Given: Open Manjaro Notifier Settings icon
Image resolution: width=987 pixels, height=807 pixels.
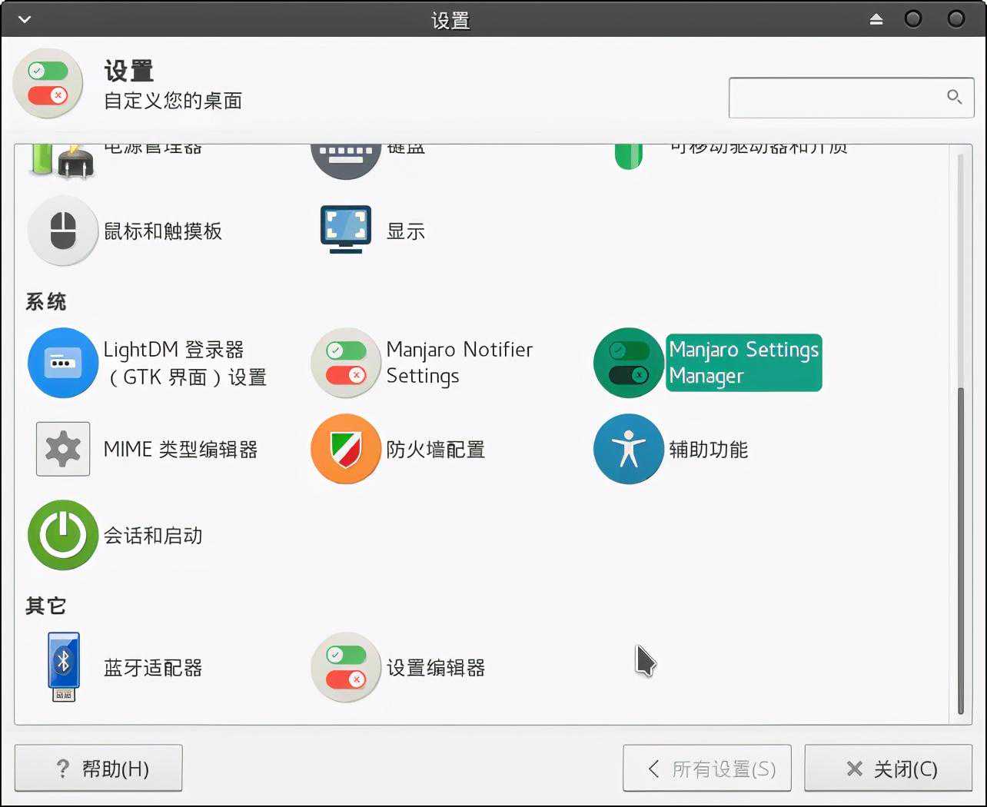Looking at the screenshot, I should [x=346, y=363].
